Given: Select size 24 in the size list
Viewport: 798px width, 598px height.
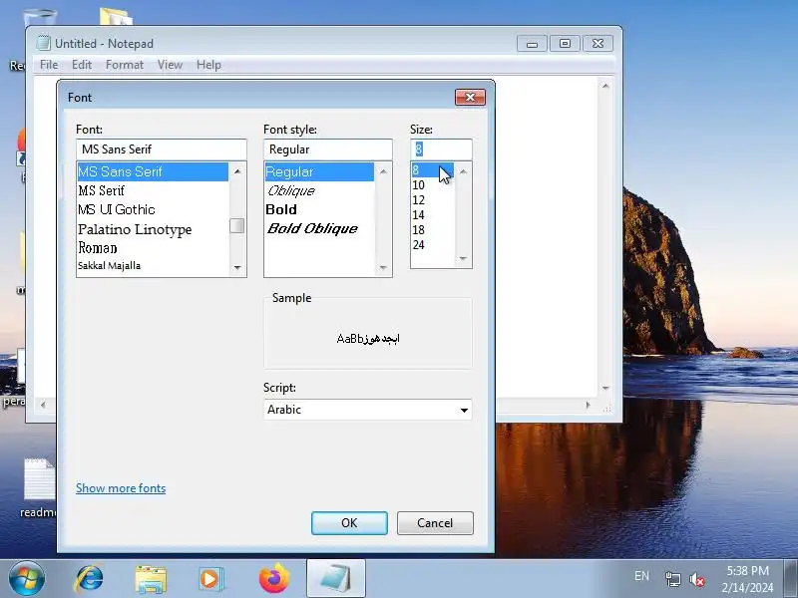Looking at the screenshot, I should click(433, 244).
